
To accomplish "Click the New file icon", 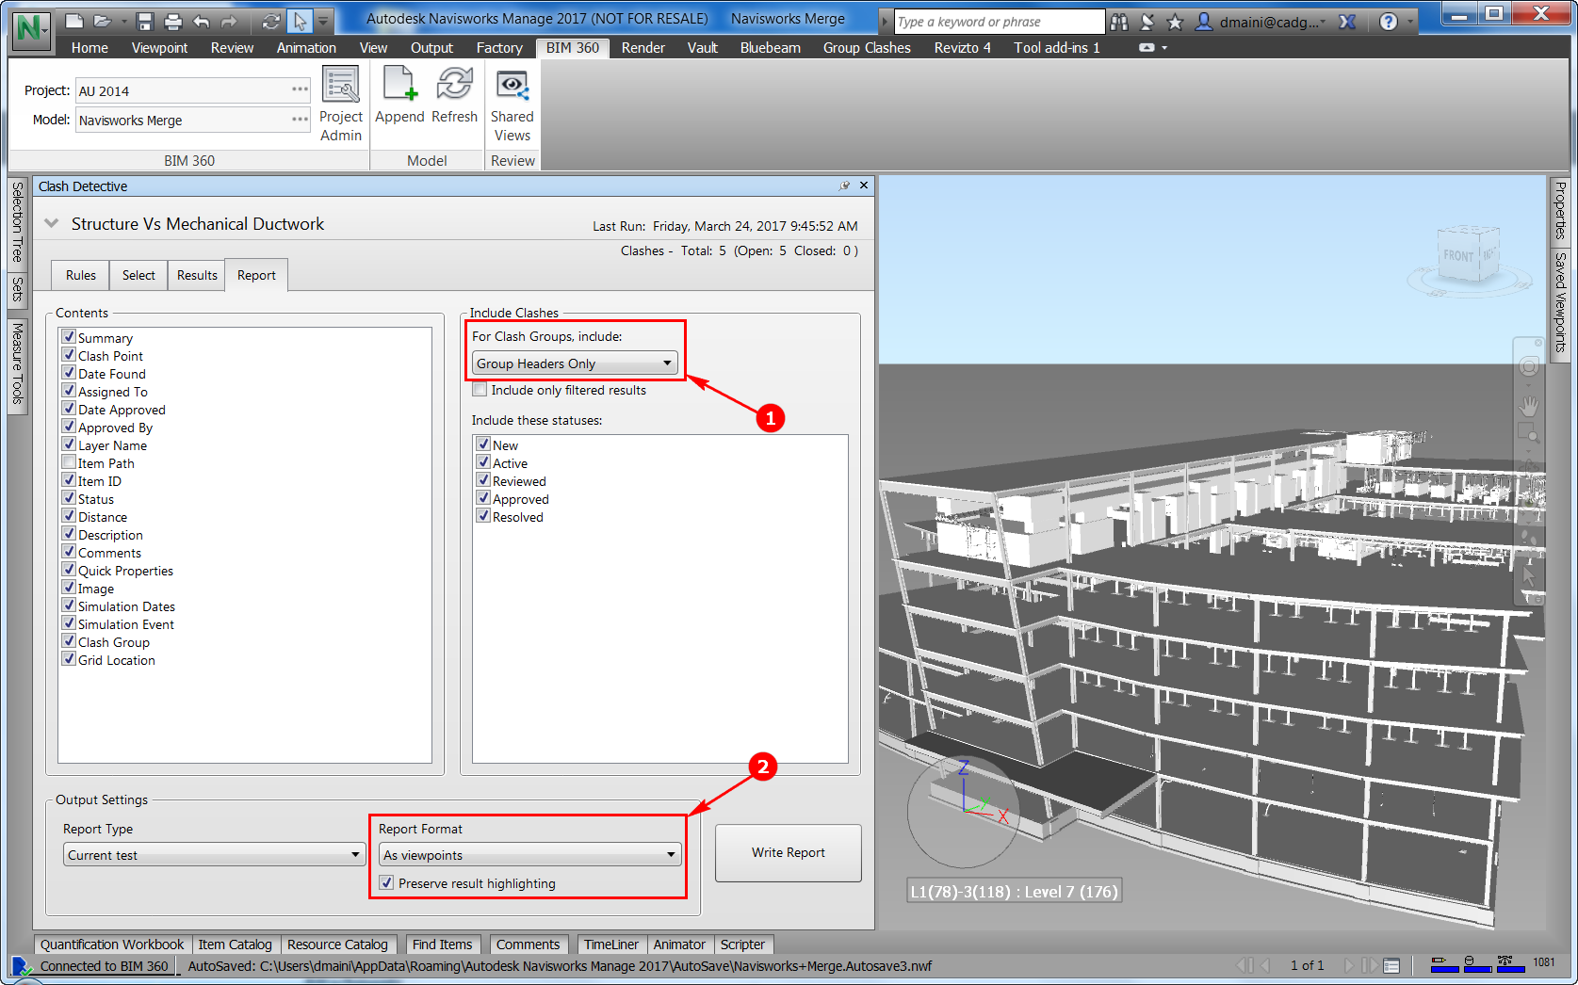I will [x=74, y=21].
